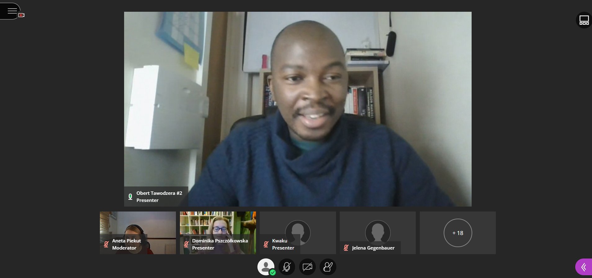Click muted mic icon beside Kwaku
This screenshot has width=592, height=278.
tap(266, 244)
